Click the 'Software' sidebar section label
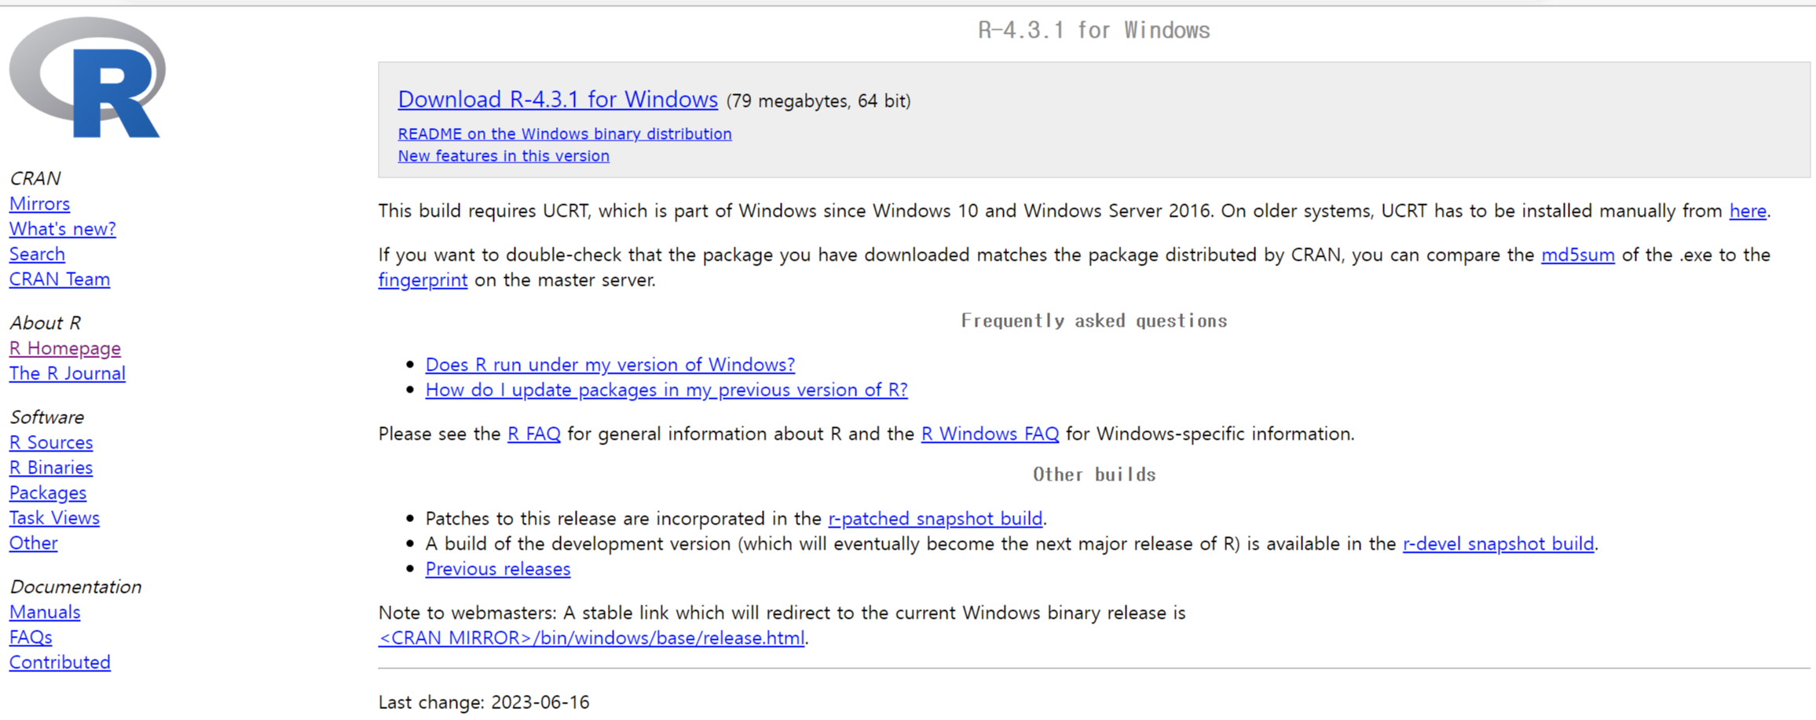Viewport: 1816px width, 720px height. [47, 418]
